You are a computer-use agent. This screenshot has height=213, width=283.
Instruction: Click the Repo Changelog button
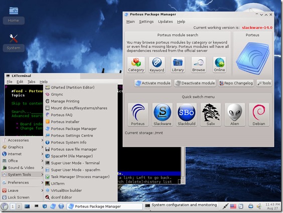236,83
